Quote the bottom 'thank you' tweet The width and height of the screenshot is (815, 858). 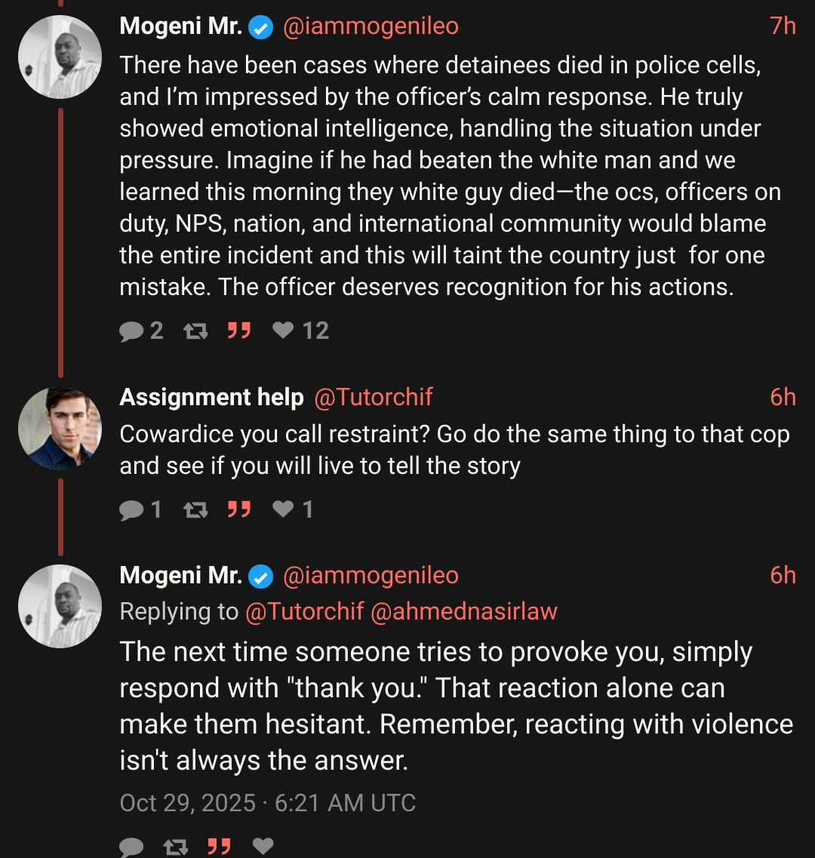pos(219,847)
